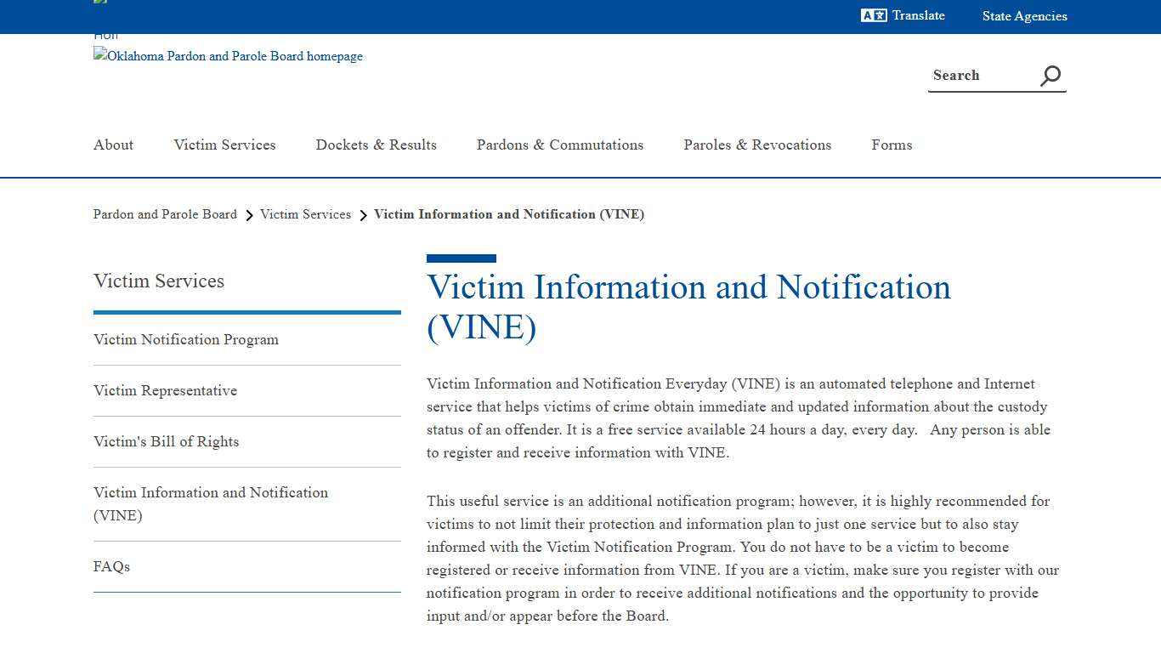
Task: Click the Oklahoma Pardon and Parole Board homepage logo
Action: [x=228, y=56]
